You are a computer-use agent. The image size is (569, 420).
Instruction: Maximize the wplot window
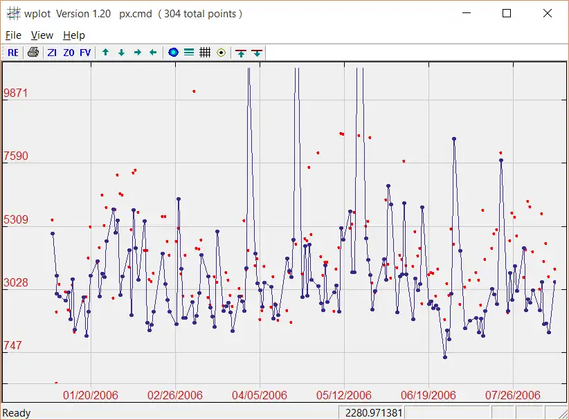click(x=507, y=13)
